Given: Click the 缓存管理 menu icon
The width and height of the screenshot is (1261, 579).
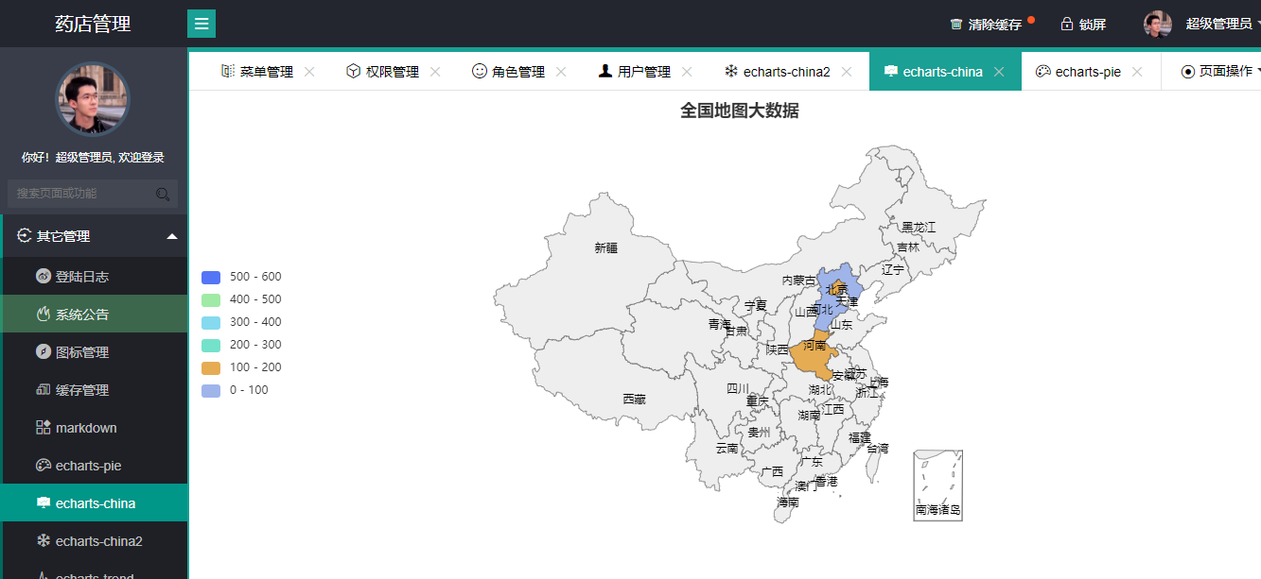Looking at the screenshot, I should (x=44, y=390).
